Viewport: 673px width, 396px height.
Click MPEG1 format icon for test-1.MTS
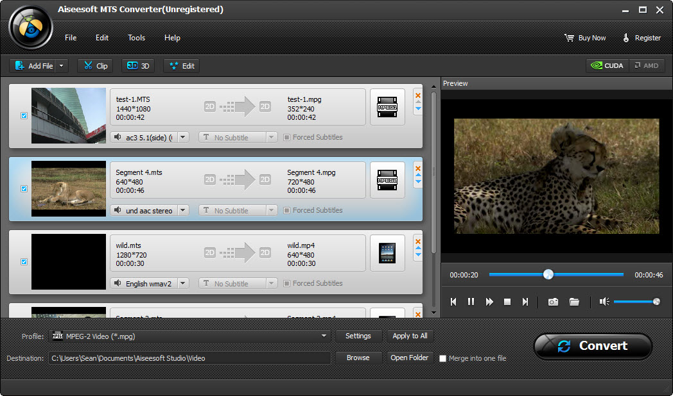point(387,107)
